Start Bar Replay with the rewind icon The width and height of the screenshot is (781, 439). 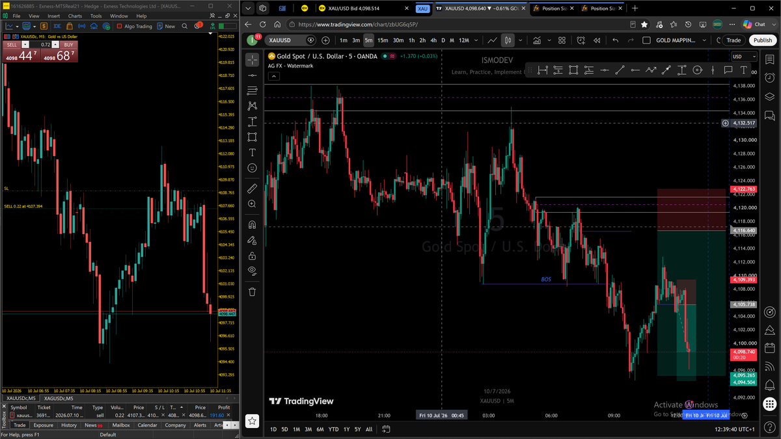point(596,40)
